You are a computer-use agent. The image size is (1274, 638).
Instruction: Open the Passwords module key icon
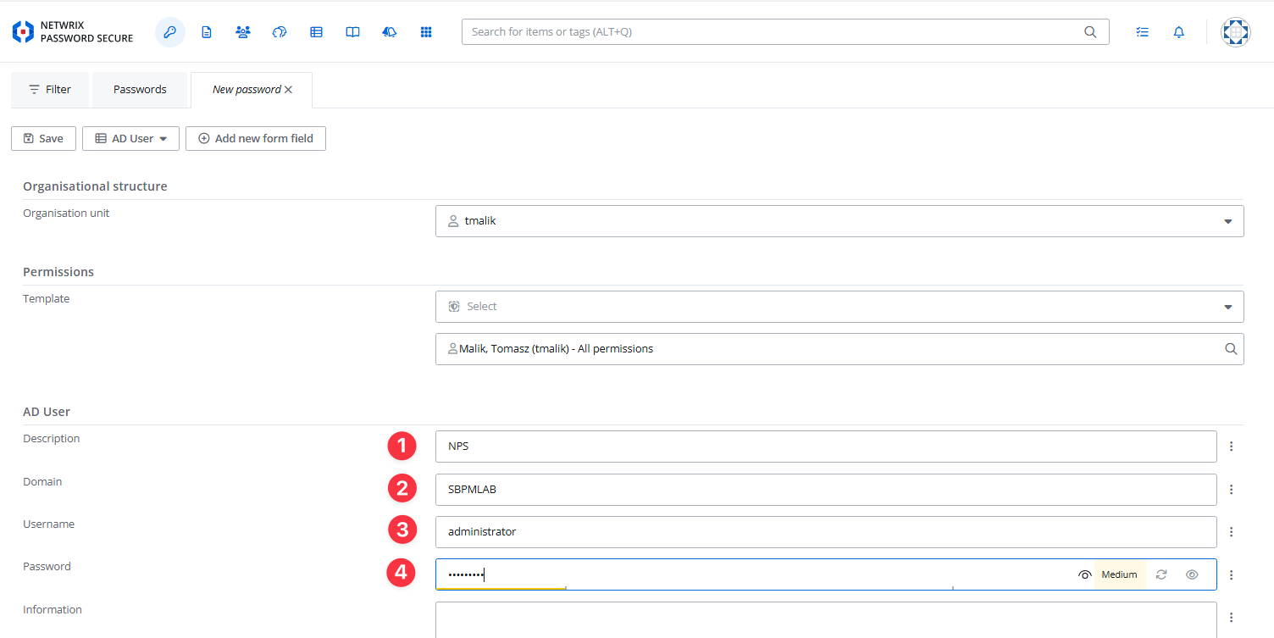point(170,32)
